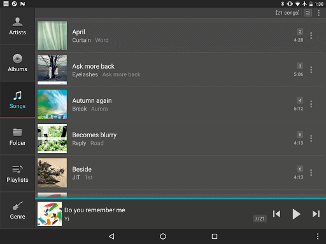Click the artist name Eyelashes

coord(85,74)
